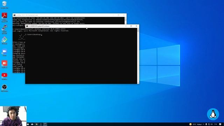The image size is (224, 126).
Task: Click the volume speaker tray icon
Action: coord(212,124)
